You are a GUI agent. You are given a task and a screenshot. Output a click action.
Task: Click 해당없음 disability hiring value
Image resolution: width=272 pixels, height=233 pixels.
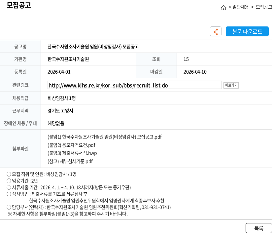(x=56, y=123)
